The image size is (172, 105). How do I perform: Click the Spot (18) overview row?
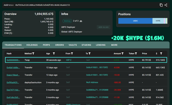29,22
